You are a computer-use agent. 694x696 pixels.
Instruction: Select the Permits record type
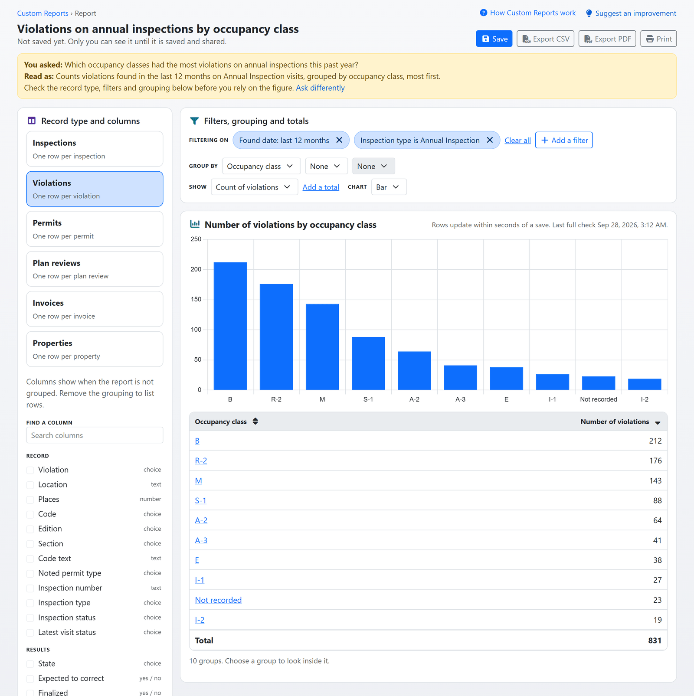95,229
